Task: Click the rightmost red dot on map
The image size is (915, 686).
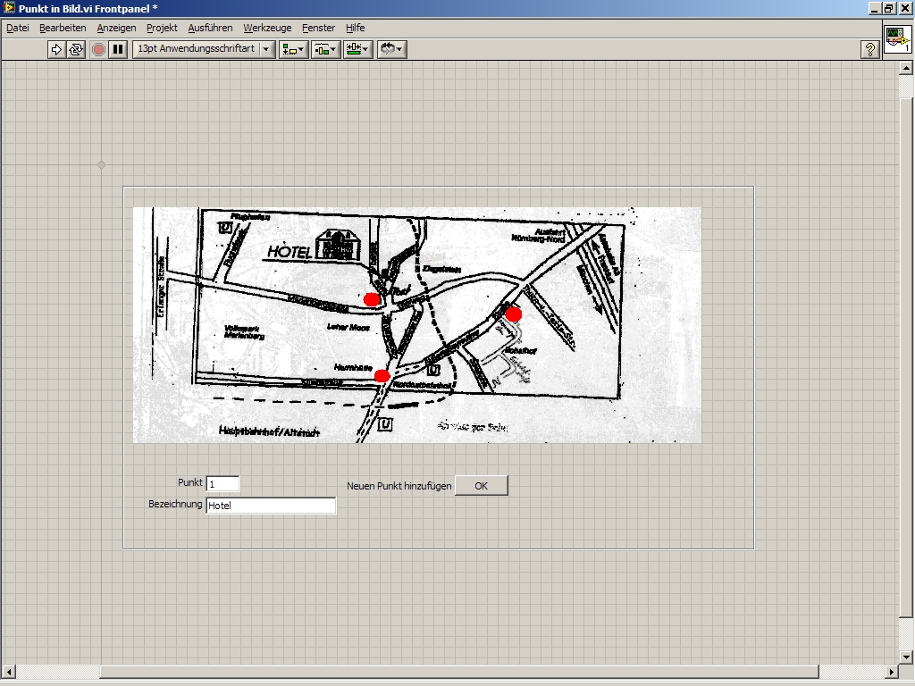Action: pyautogui.click(x=514, y=314)
